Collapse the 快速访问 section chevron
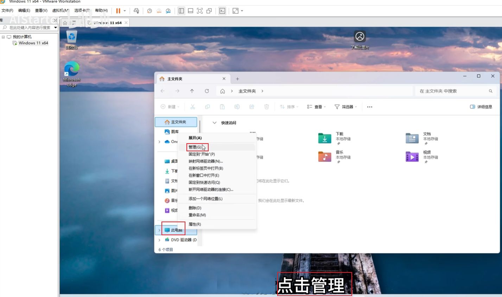502x297 pixels. click(214, 123)
